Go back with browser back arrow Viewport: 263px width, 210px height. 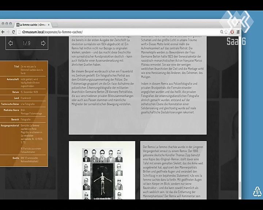tap(3, 32)
